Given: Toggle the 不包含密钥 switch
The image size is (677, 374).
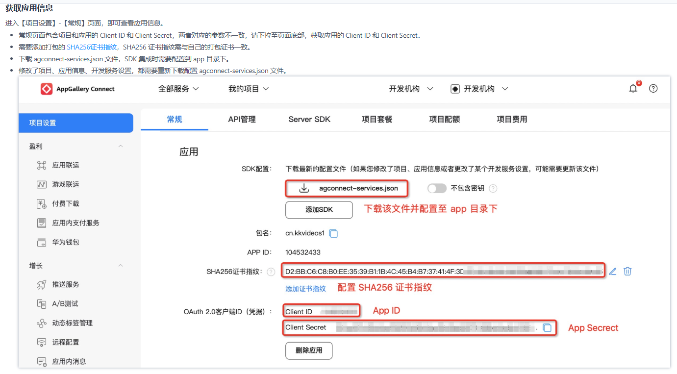Looking at the screenshot, I should [437, 188].
